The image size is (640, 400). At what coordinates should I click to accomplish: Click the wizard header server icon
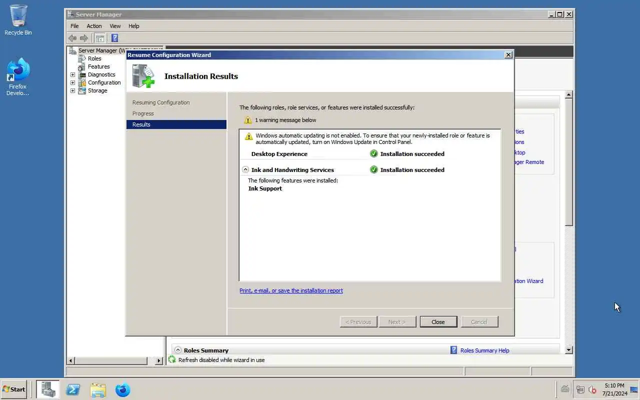pyautogui.click(x=143, y=76)
